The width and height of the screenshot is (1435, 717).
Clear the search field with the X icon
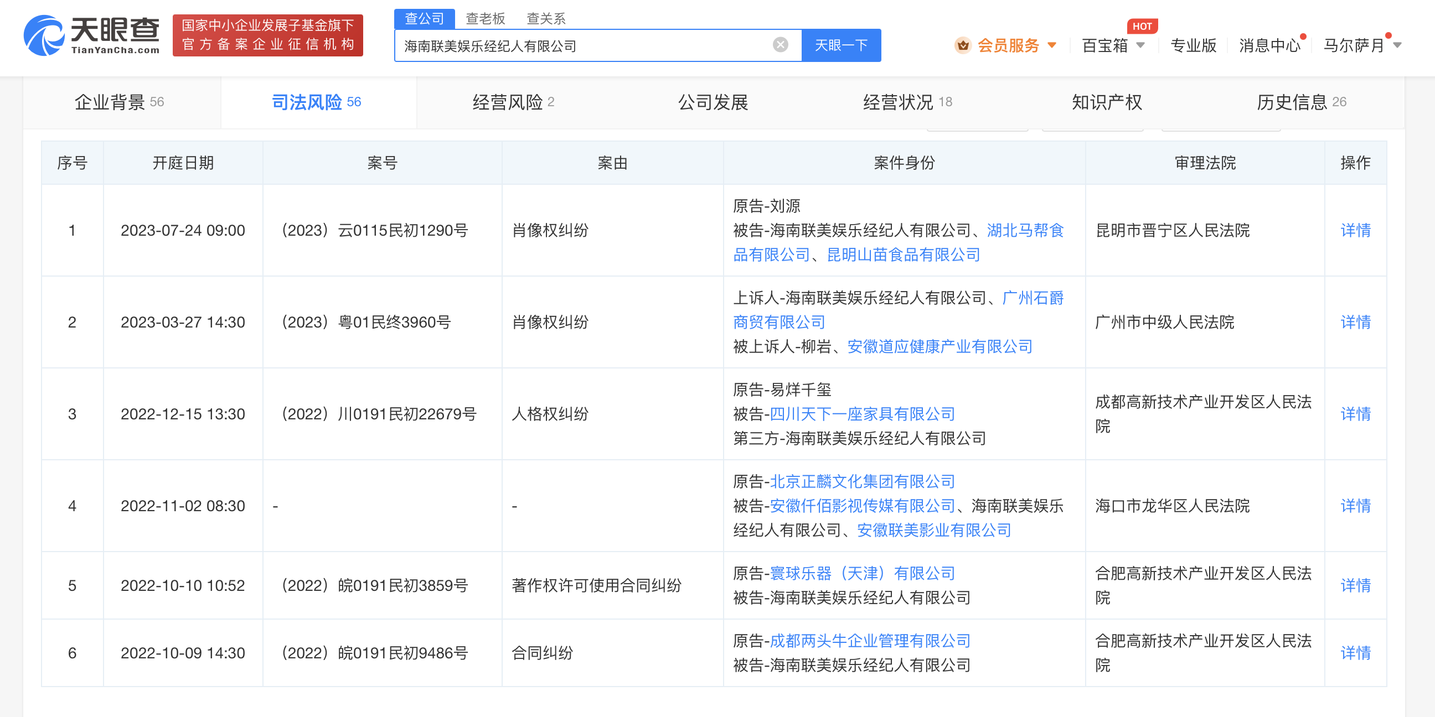(781, 45)
